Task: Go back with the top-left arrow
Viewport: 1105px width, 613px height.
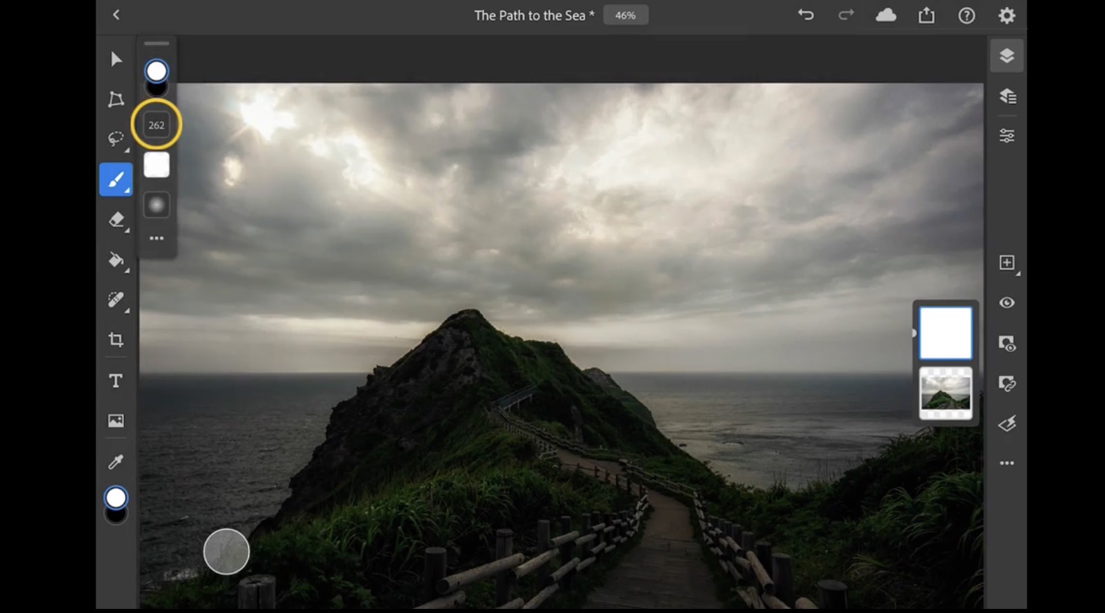Action: (x=116, y=14)
